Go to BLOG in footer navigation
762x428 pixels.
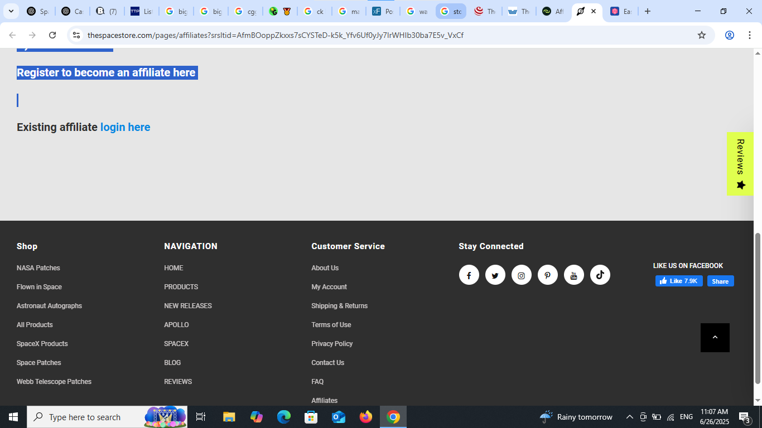pos(172,363)
